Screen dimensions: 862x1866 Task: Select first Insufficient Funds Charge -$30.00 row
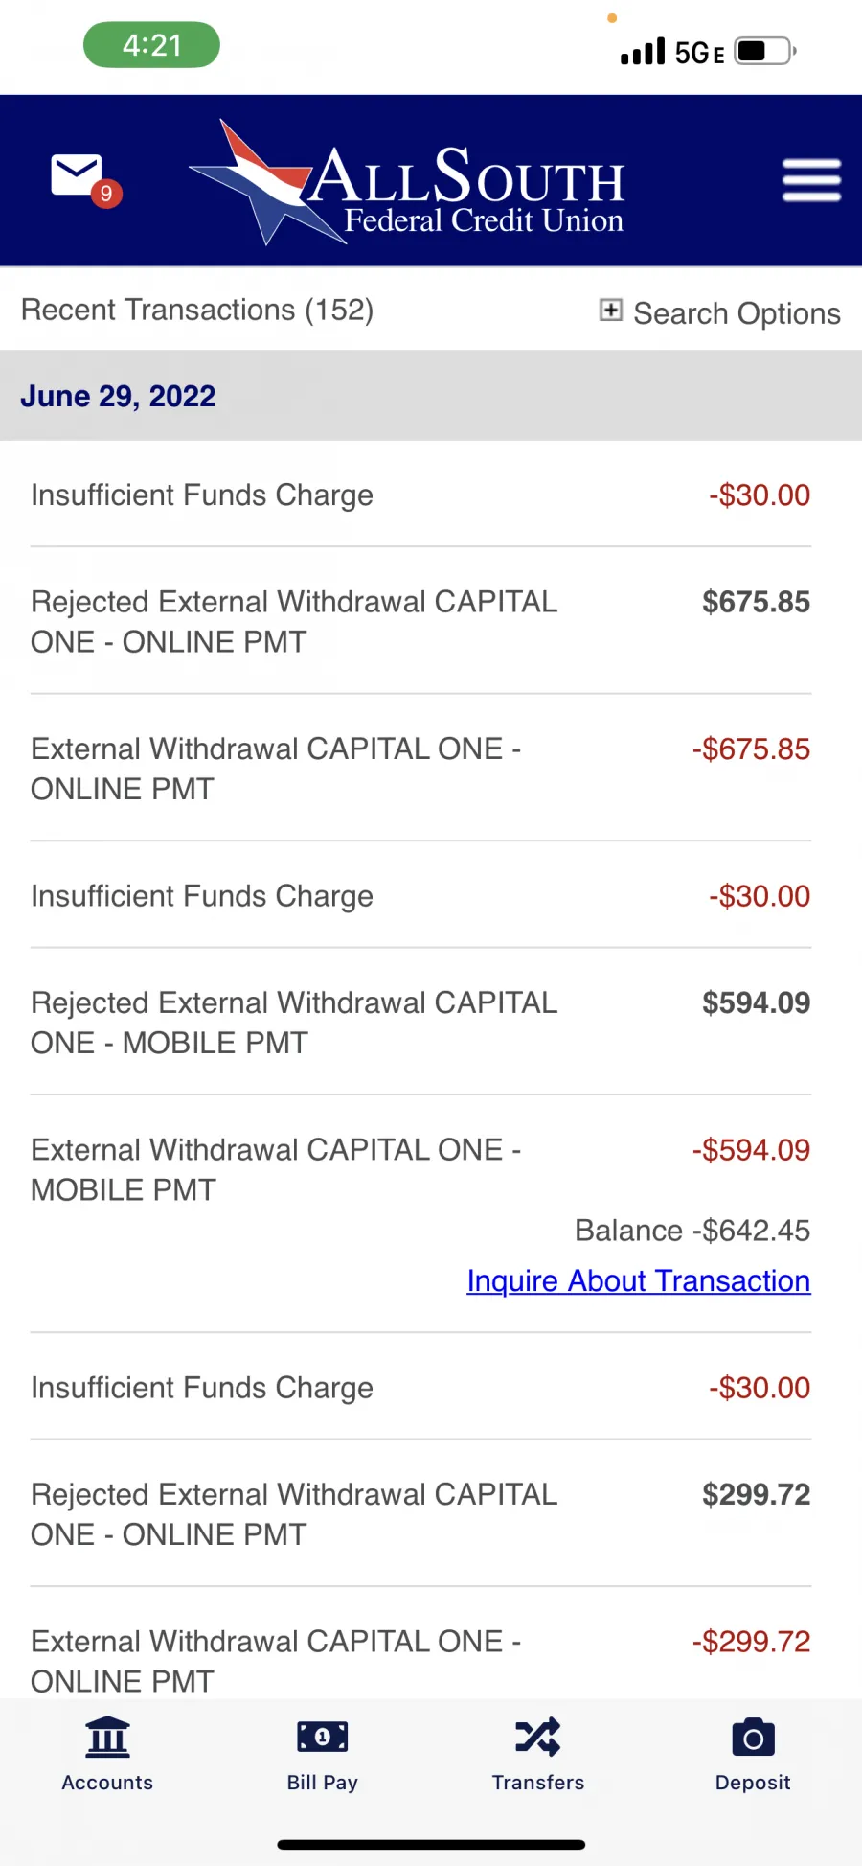click(x=420, y=495)
